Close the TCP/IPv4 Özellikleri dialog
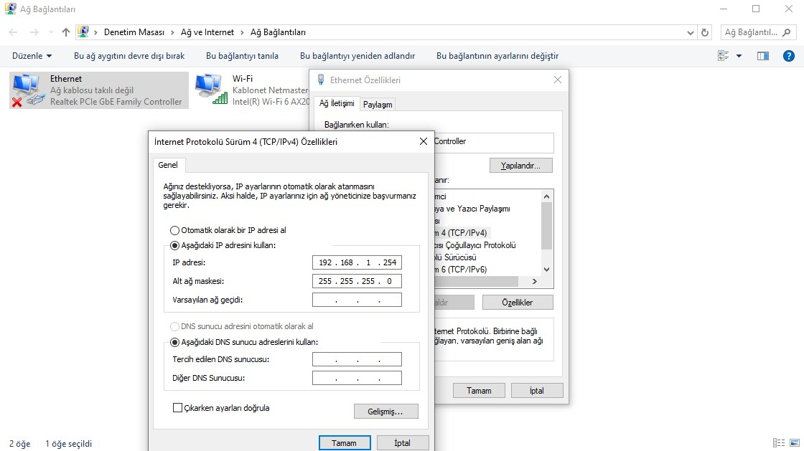This screenshot has height=451, width=804. [x=423, y=141]
